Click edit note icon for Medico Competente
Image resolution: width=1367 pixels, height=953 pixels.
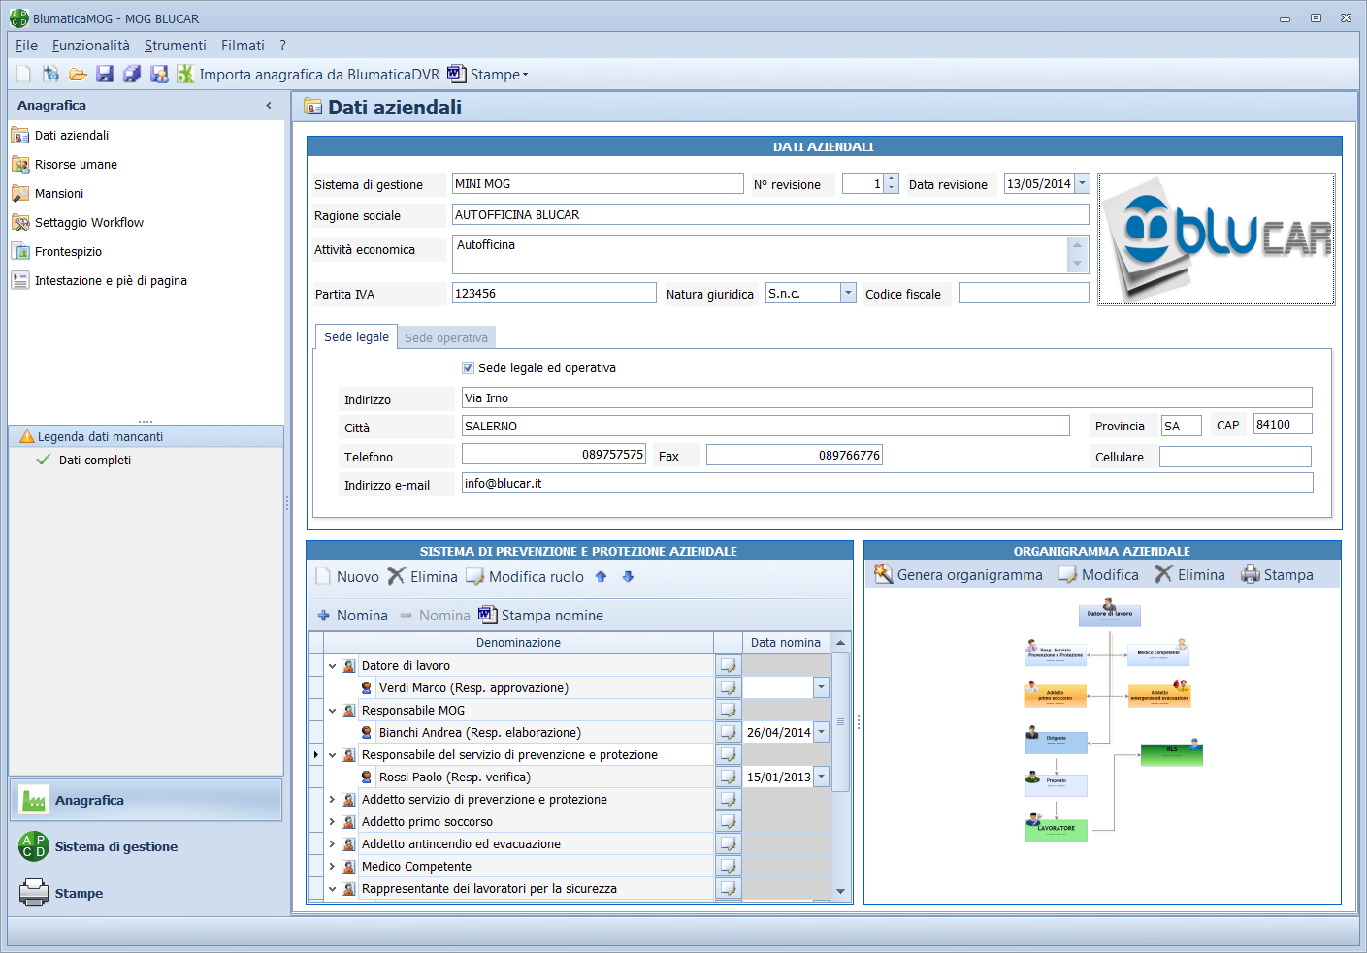(728, 867)
